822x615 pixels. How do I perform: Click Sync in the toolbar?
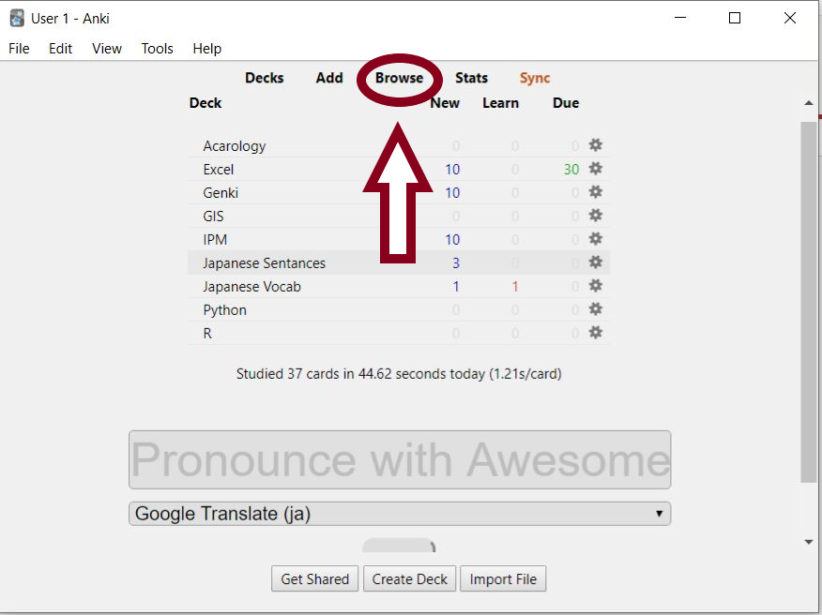(x=535, y=78)
